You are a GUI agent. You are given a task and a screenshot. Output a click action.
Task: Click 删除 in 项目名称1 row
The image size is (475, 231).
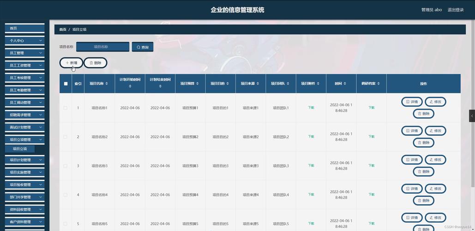click(x=423, y=114)
